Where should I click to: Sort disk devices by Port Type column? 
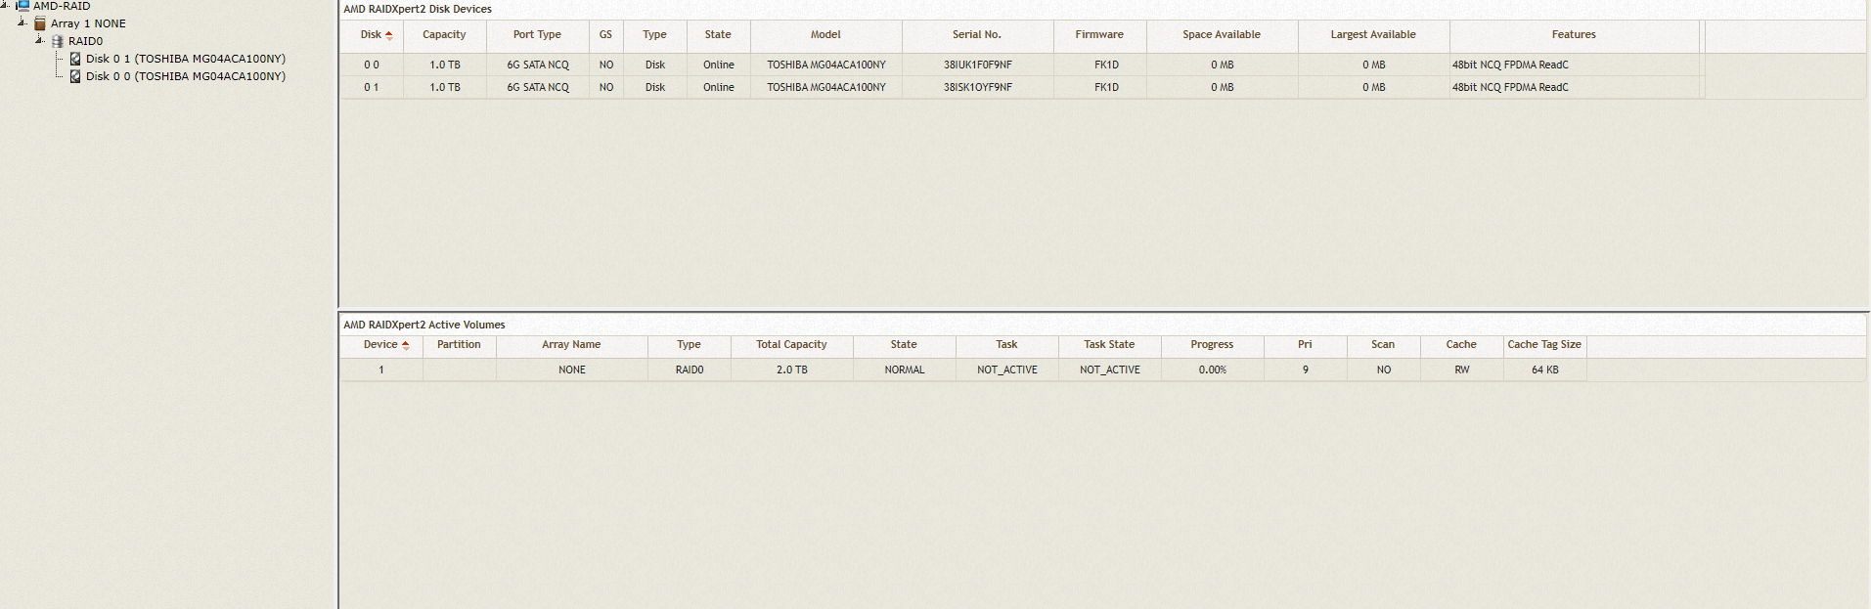pyautogui.click(x=537, y=35)
